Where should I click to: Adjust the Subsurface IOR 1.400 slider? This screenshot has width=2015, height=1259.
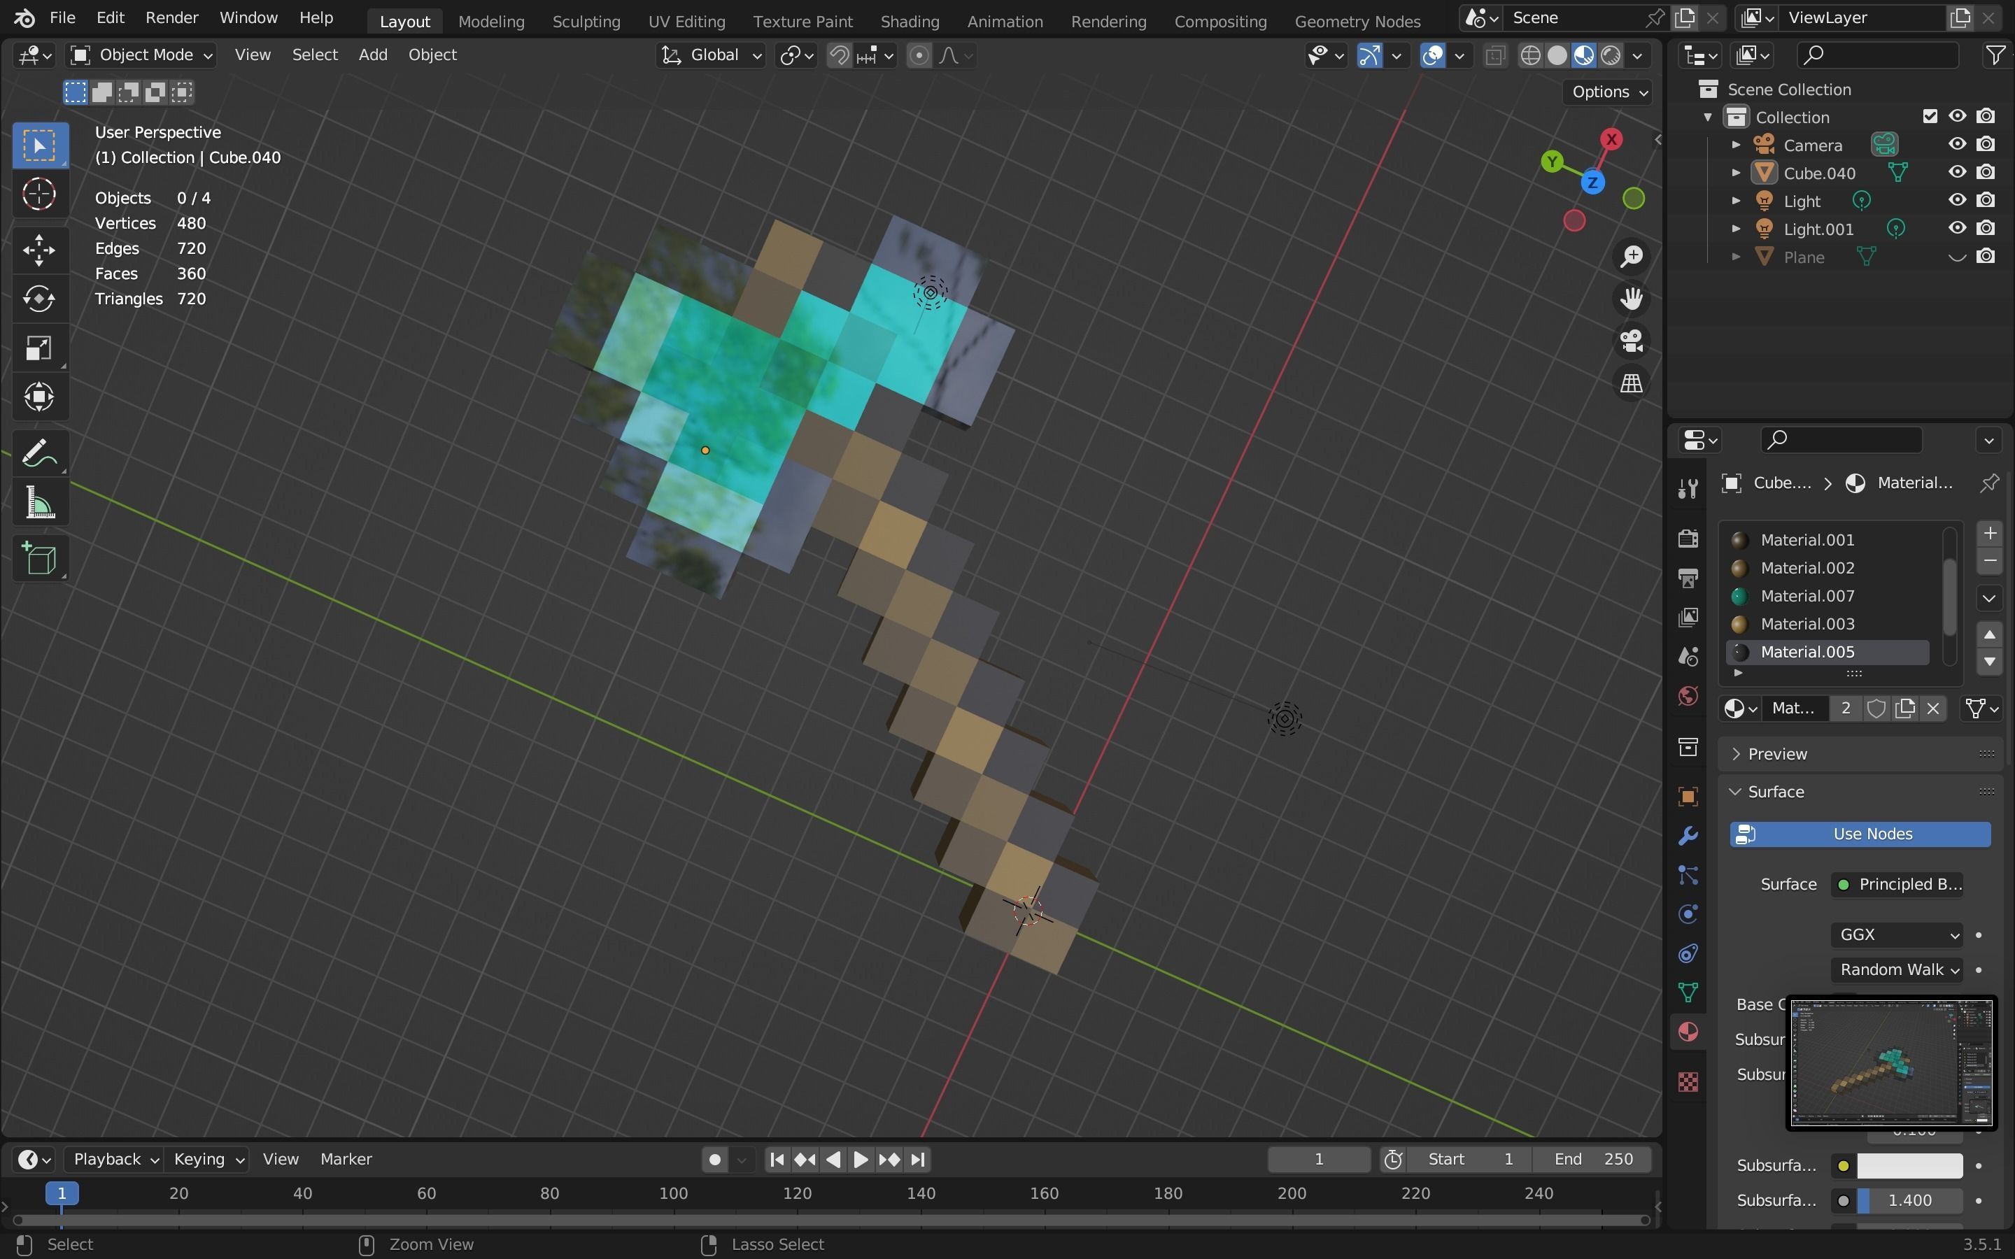pos(1909,1201)
